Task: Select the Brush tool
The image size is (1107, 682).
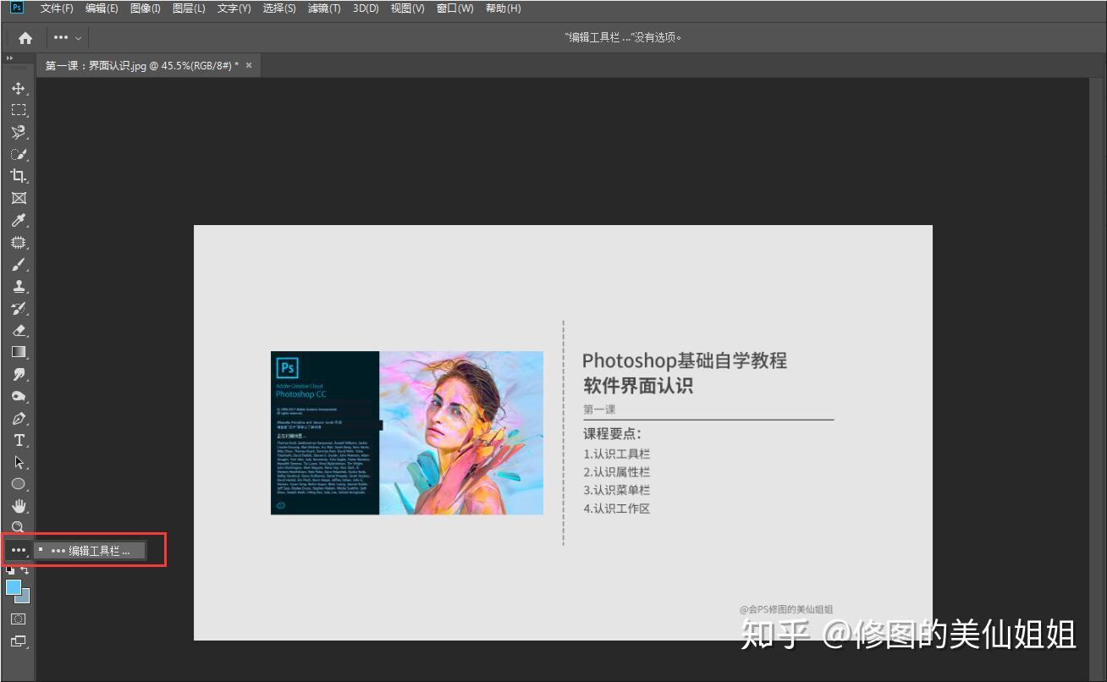Action: [x=18, y=264]
